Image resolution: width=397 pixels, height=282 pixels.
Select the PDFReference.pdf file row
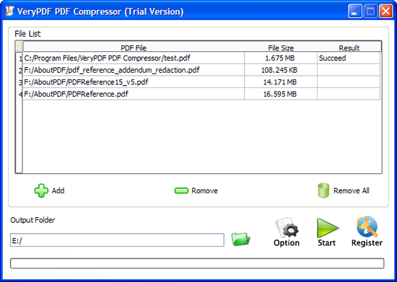(x=201, y=94)
